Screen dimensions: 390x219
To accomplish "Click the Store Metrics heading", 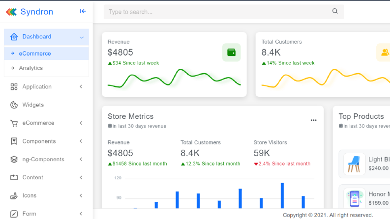I will pyautogui.click(x=131, y=116).
